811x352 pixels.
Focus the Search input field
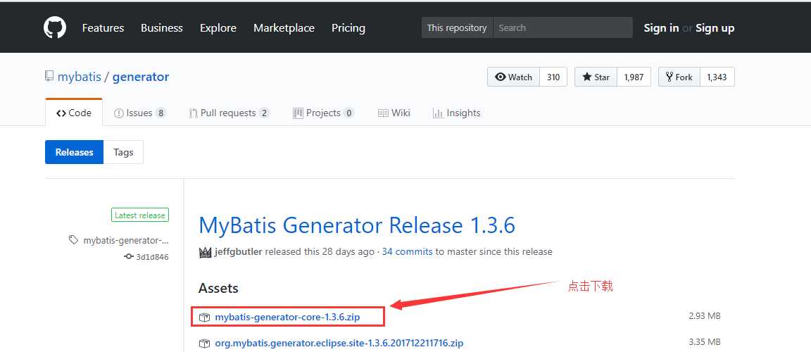[562, 28]
